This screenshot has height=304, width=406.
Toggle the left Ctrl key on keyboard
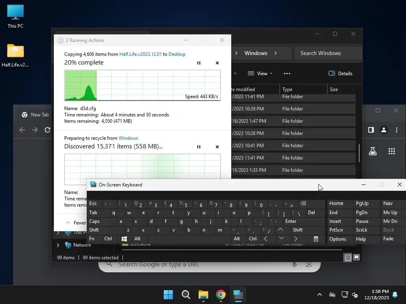pyautogui.click(x=109, y=239)
